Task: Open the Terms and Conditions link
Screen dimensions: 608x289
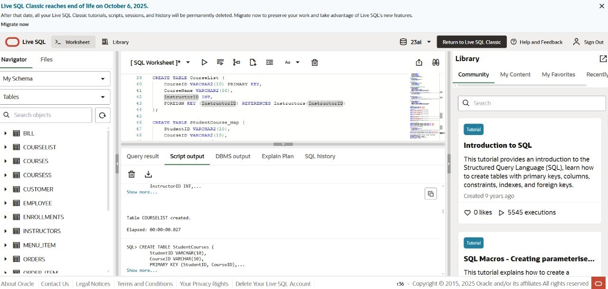Action: [145, 284]
